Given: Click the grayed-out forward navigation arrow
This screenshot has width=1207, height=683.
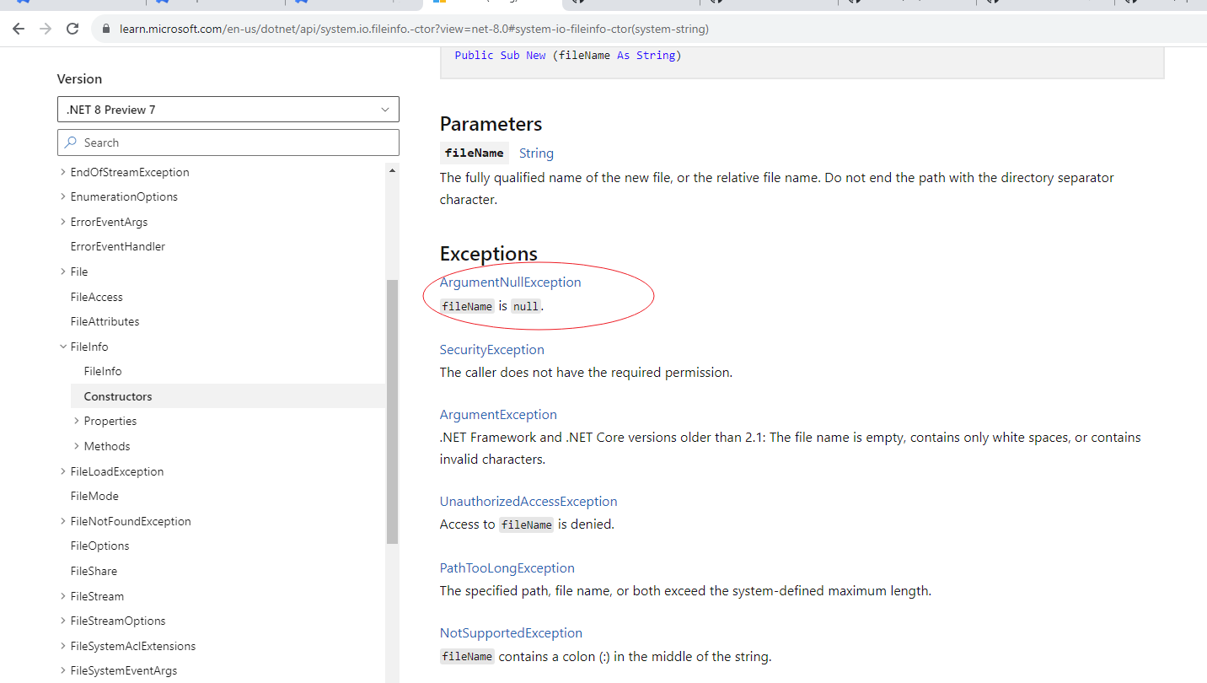Looking at the screenshot, I should [x=45, y=28].
